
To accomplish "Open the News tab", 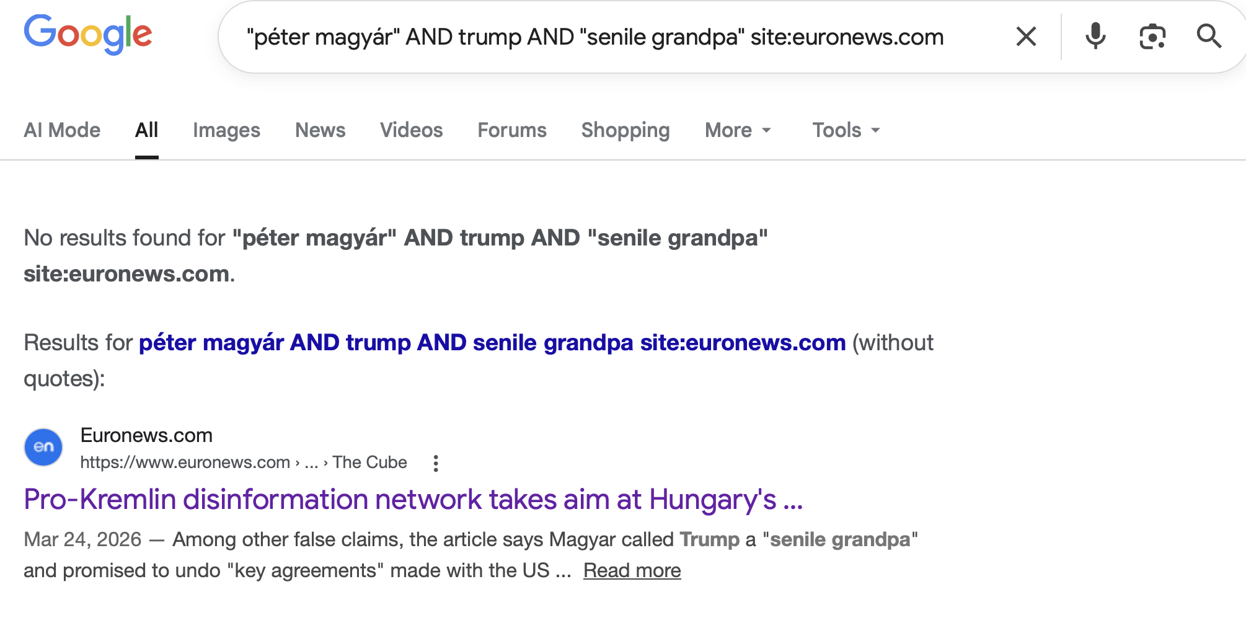I will tap(320, 130).
